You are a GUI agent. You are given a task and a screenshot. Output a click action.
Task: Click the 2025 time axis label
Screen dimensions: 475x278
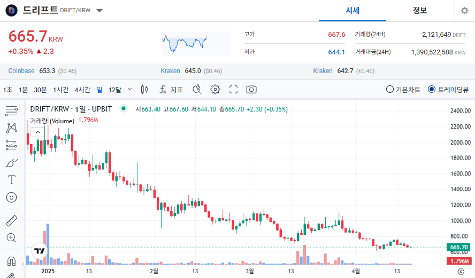(x=48, y=272)
